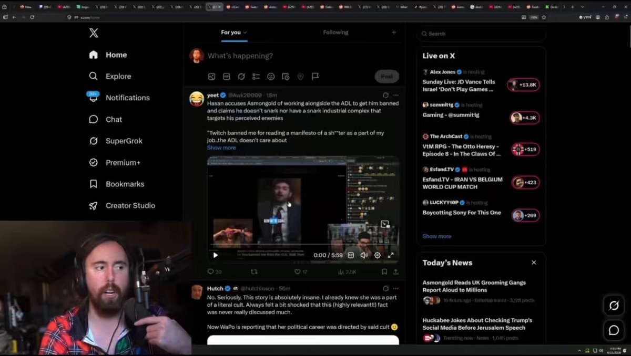Dismiss the Today's News panel
Viewport: 631px width, 356px height.
[x=534, y=263]
